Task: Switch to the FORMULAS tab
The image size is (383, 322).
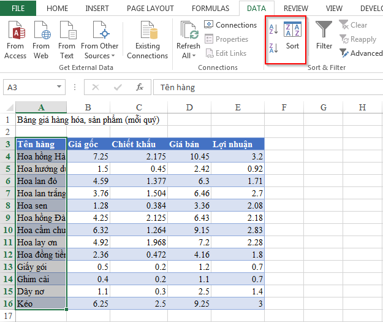Action: tap(210, 9)
